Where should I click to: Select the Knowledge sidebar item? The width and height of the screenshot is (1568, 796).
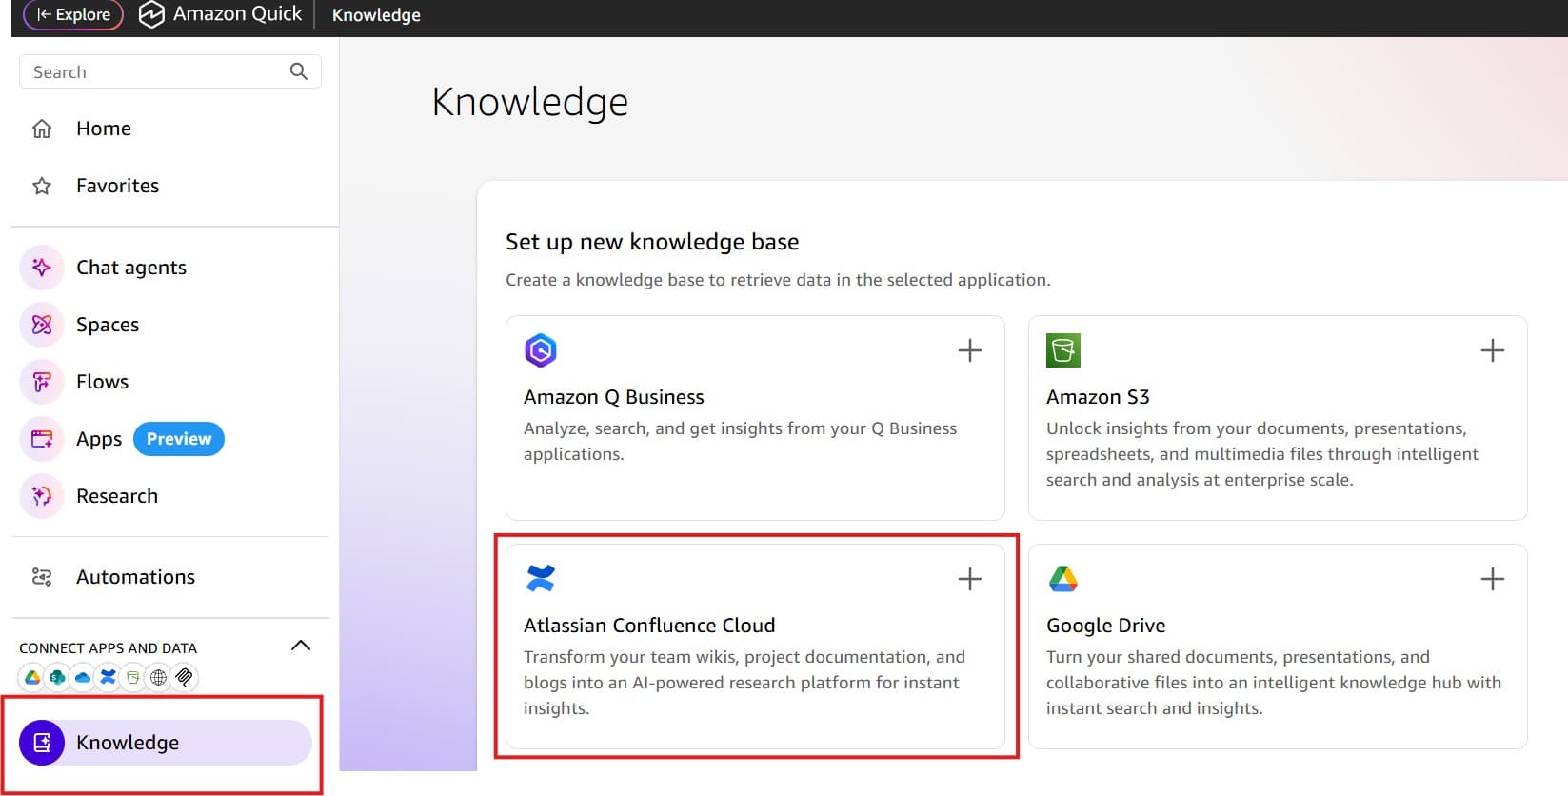coord(166,743)
